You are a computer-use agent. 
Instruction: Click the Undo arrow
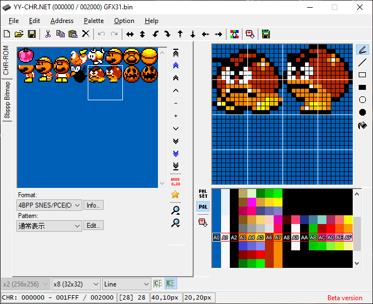point(101,34)
